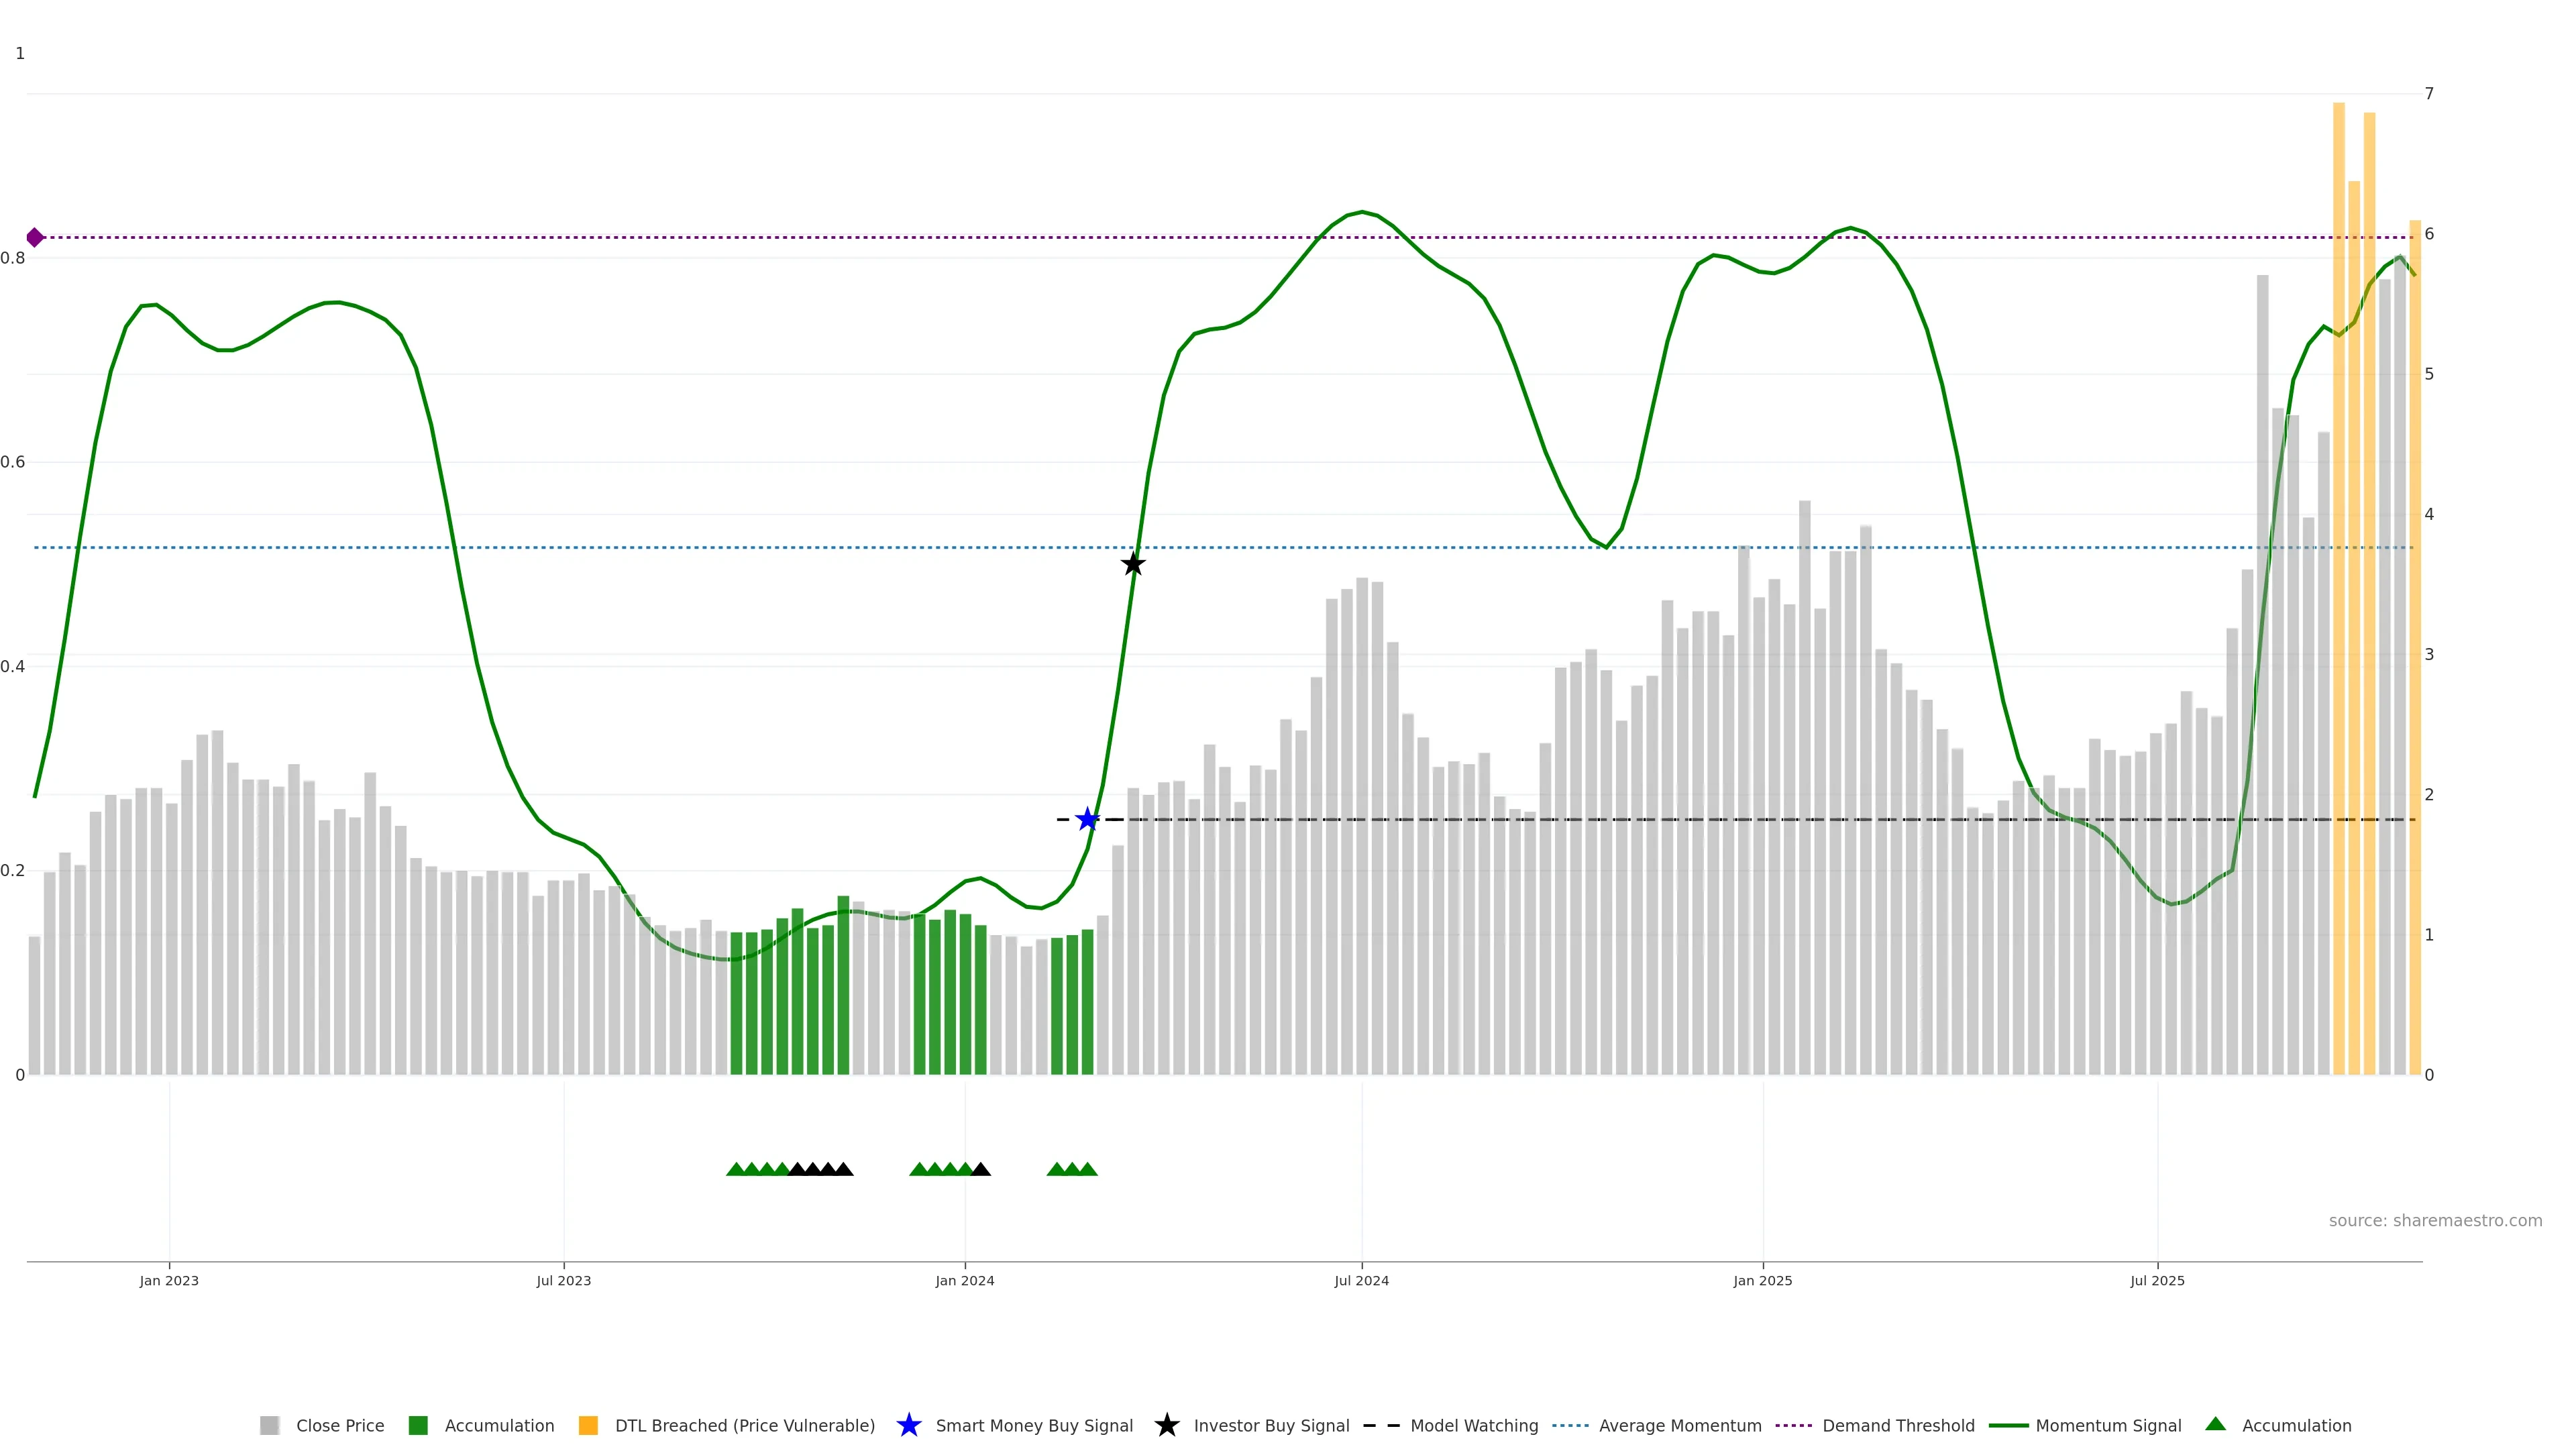This screenshot has height=1449, width=2576.
Task: Click the purple diamond Demand Threshold marker
Action: (35, 237)
